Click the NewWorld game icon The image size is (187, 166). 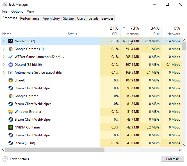pyautogui.click(x=11, y=41)
